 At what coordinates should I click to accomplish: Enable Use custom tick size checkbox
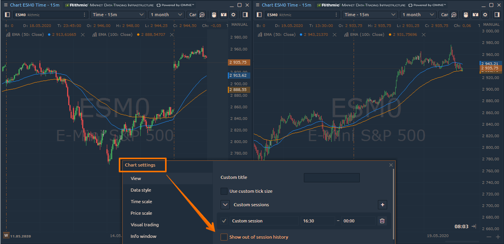[x=224, y=191]
